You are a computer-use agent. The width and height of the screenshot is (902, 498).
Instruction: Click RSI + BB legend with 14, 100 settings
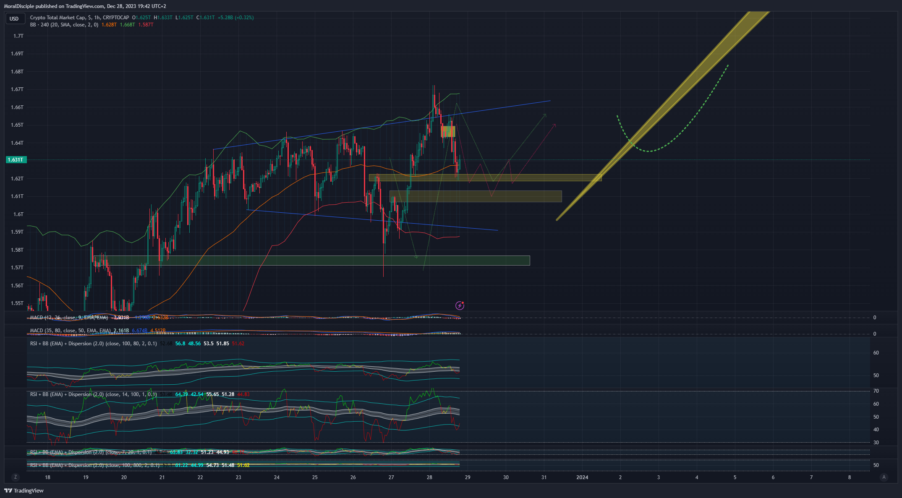[93, 394]
